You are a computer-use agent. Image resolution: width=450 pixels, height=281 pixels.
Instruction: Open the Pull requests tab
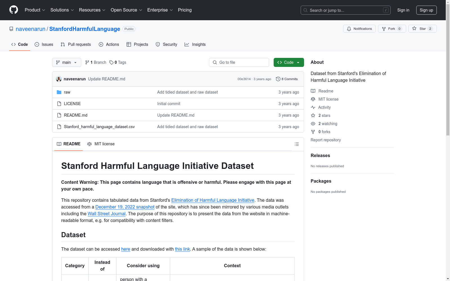point(76,44)
